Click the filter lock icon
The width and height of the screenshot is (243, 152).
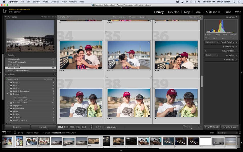click(201, 17)
